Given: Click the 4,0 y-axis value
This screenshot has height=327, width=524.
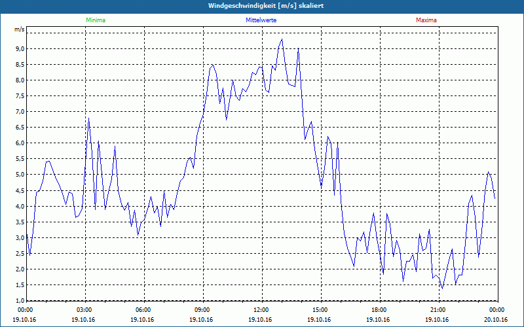Looking at the screenshot, I should [20, 206].
